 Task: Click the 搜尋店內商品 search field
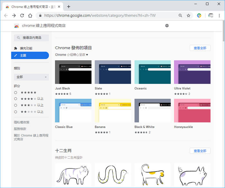coord(31,38)
